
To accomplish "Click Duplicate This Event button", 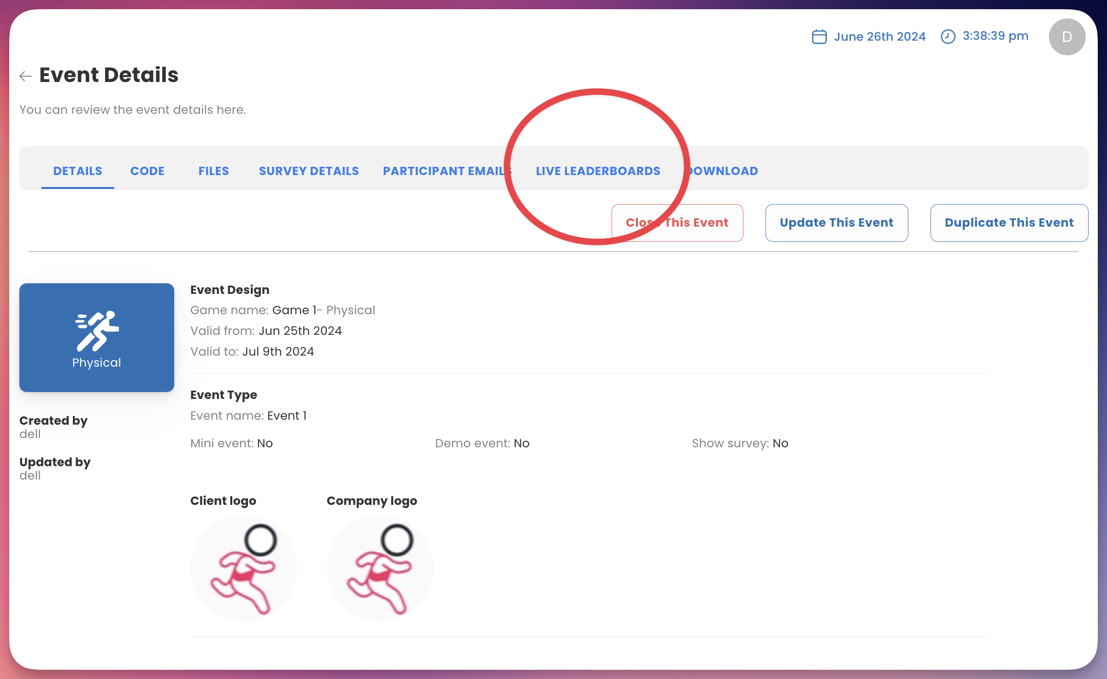I will point(1009,223).
